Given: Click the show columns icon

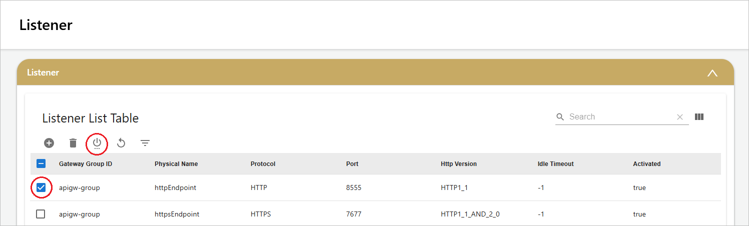Looking at the screenshot, I should pyautogui.click(x=699, y=117).
